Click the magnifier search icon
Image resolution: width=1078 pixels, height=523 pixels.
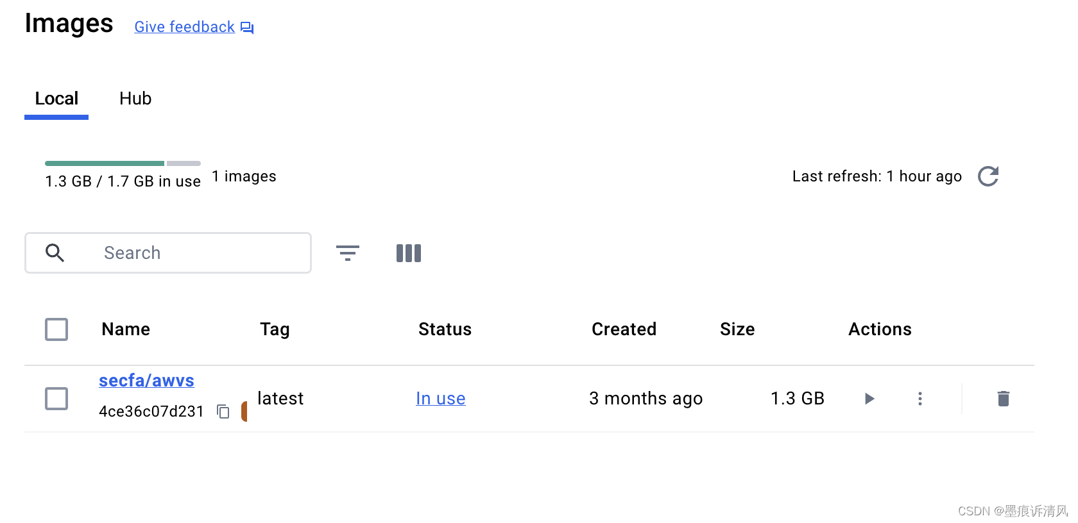(x=55, y=253)
